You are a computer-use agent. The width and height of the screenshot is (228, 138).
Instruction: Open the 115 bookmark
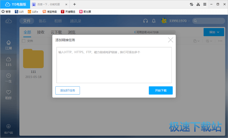tap(19, 11)
